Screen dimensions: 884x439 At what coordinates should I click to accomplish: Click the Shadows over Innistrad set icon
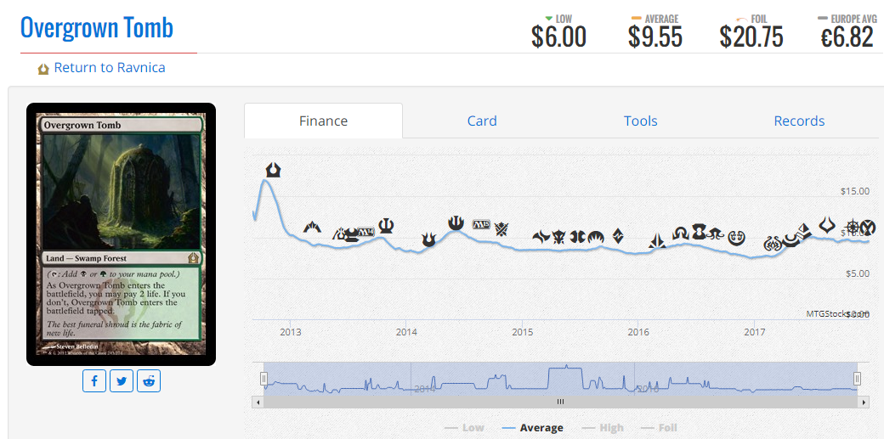coord(681,233)
